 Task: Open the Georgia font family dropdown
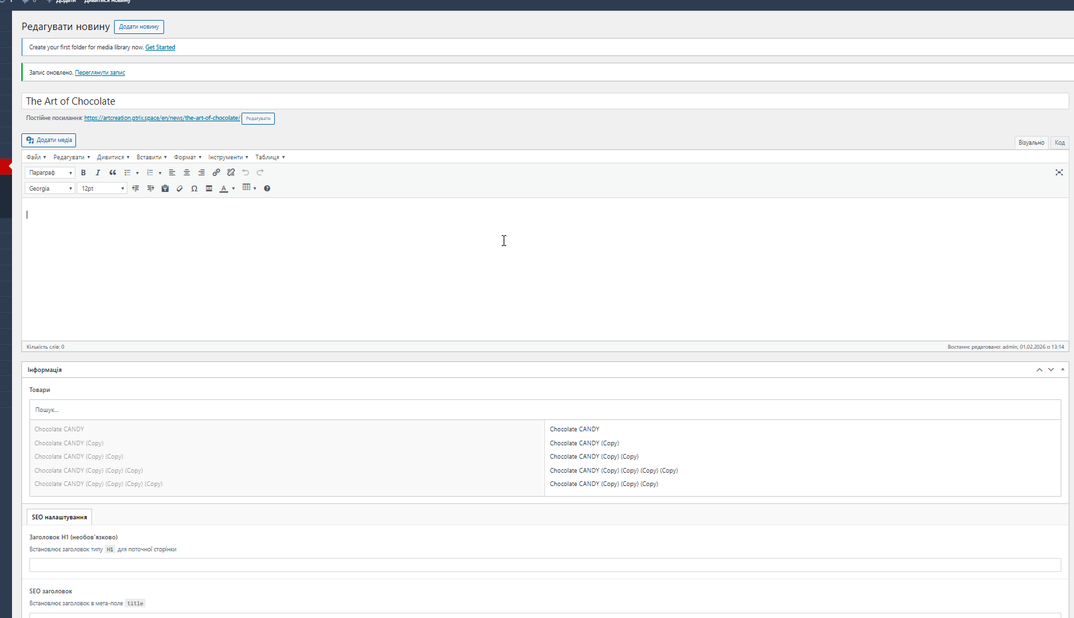coord(50,189)
